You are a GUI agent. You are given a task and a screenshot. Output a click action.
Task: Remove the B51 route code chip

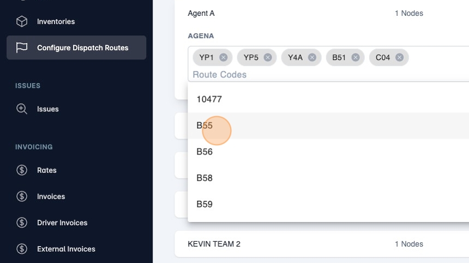point(356,57)
